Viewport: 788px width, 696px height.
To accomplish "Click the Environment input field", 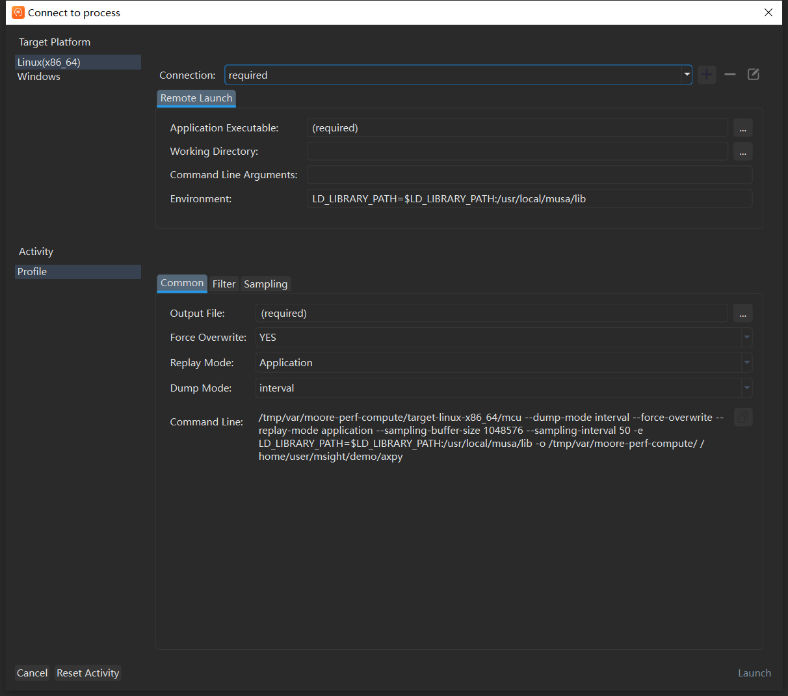I will point(529,199).
